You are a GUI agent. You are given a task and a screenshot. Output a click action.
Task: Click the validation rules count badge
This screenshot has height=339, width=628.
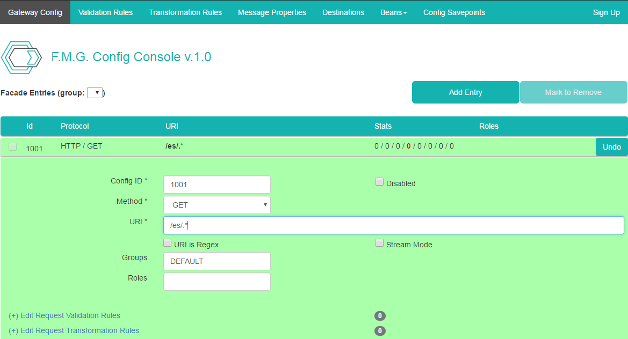[x=380, y=316]
